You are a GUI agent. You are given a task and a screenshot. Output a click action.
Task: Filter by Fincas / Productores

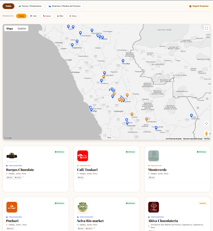(x=30, y=6)
